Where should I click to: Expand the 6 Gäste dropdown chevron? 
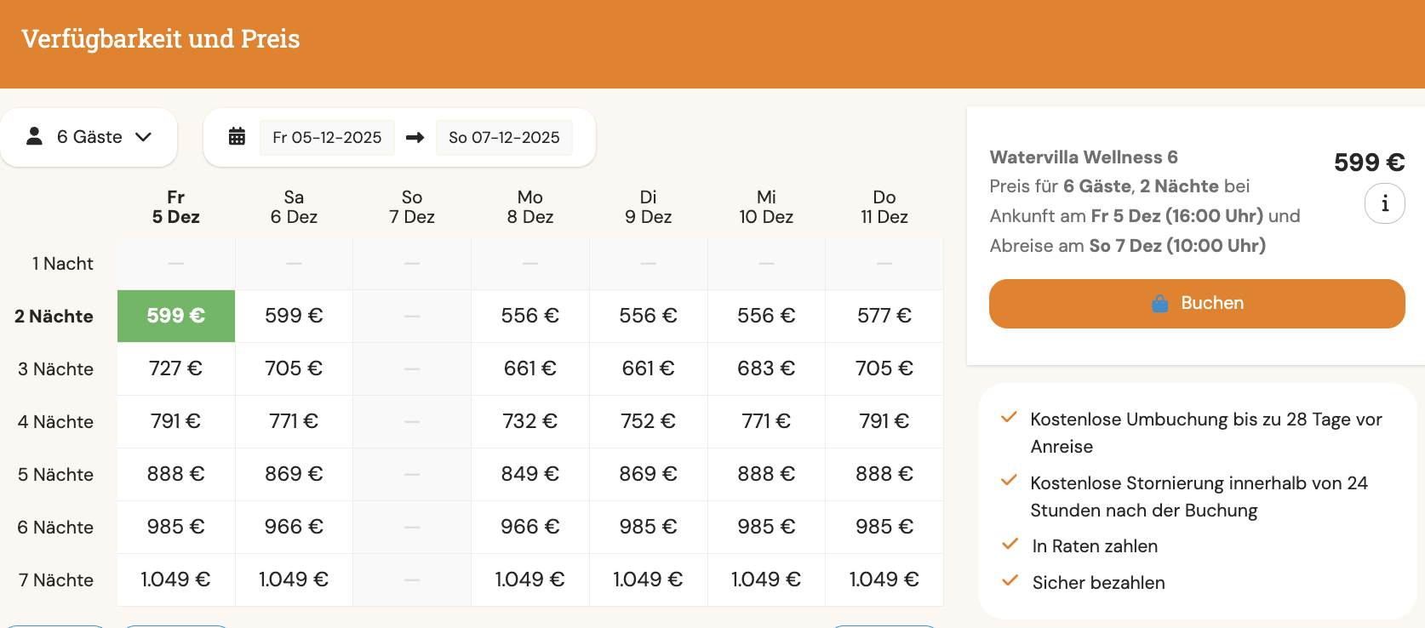click(x=143, y=137)
